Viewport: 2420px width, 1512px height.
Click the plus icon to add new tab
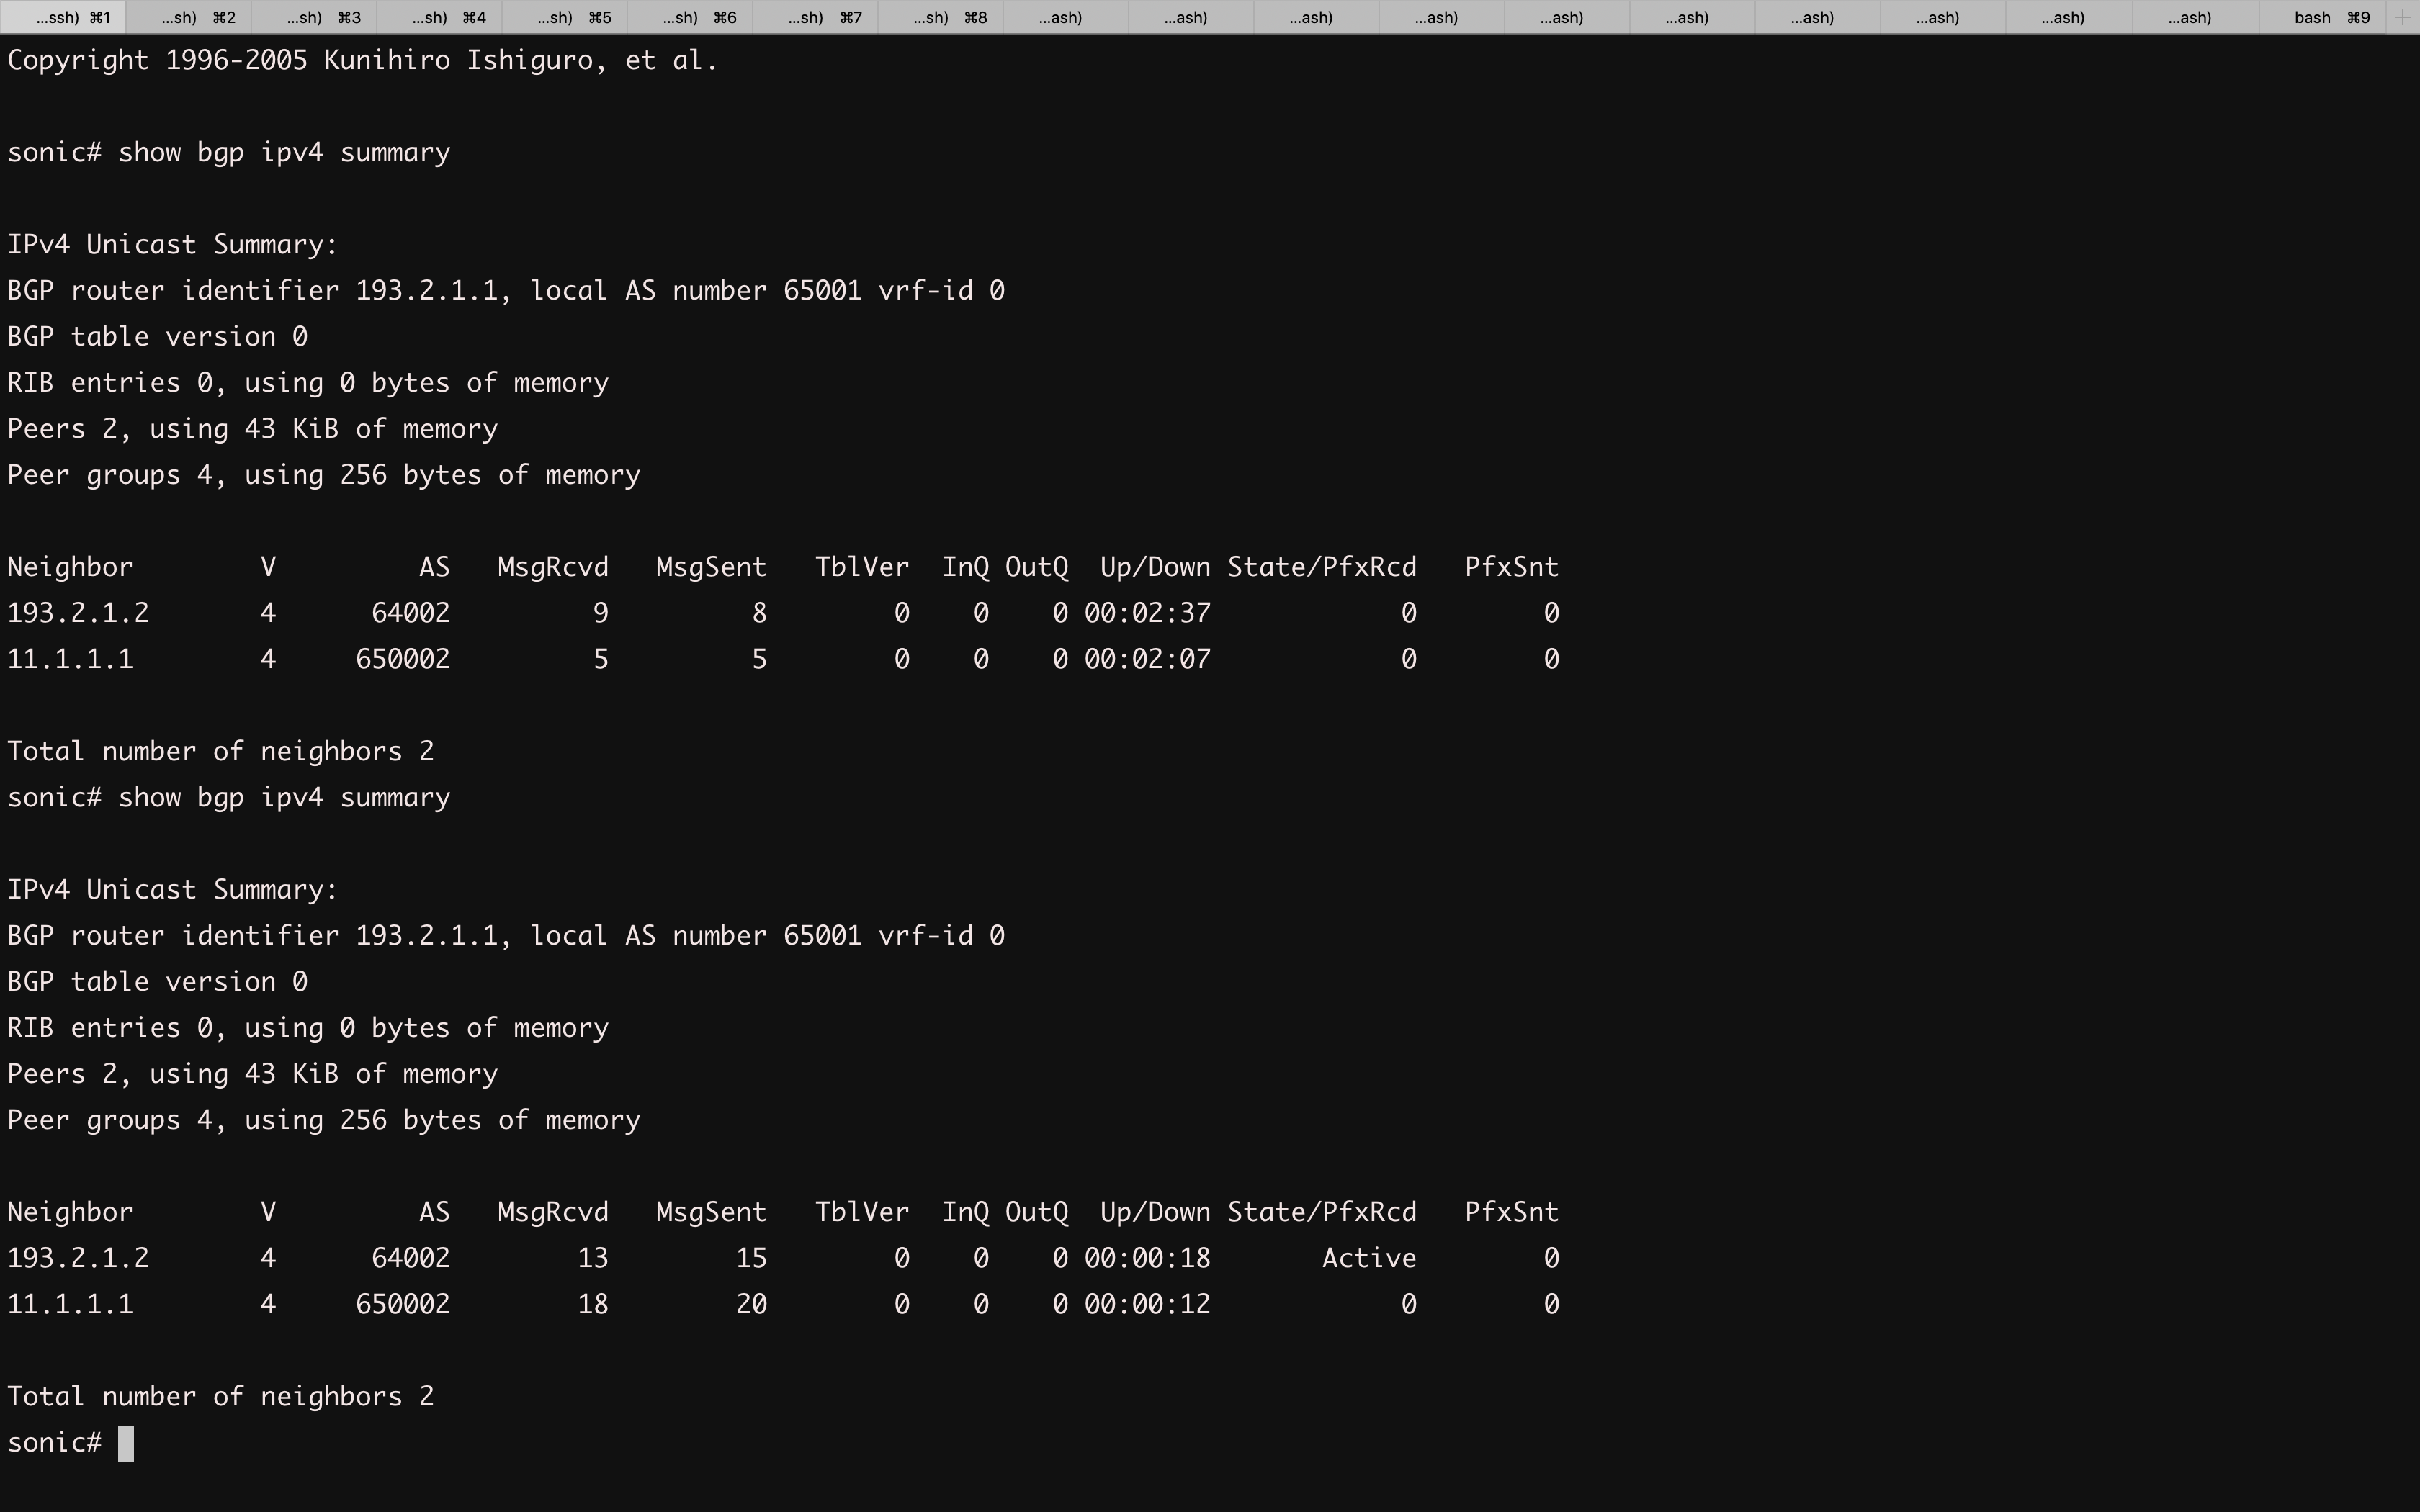(2402, 17)
